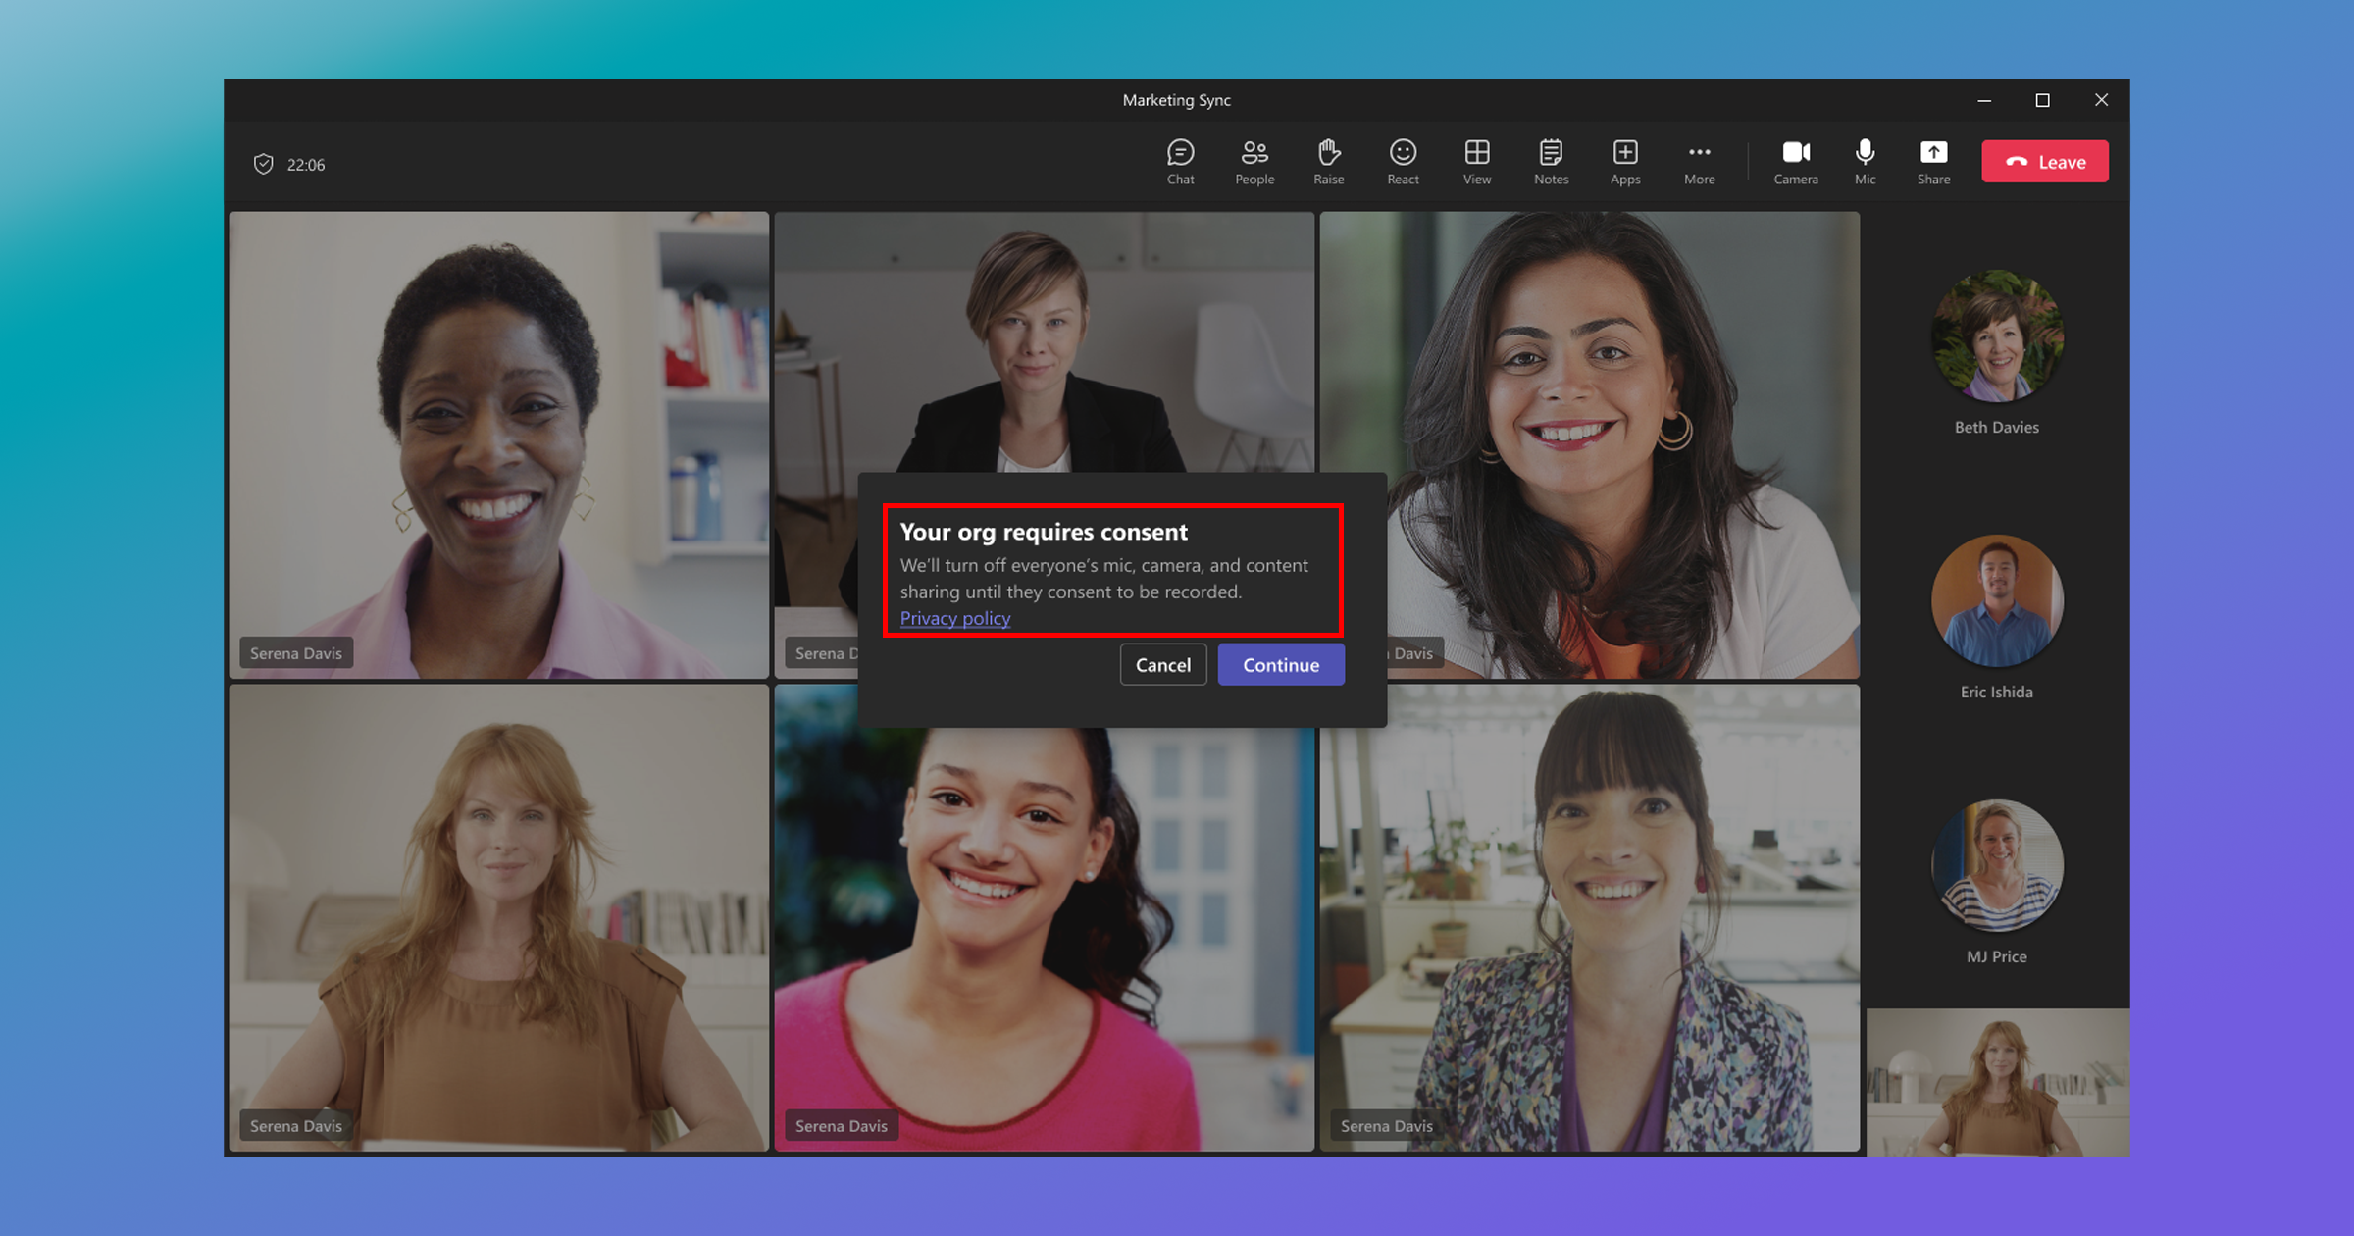2354x1236 pixels.
Task: Open the Chat panel icon
Action: [x=1180, y=154]
